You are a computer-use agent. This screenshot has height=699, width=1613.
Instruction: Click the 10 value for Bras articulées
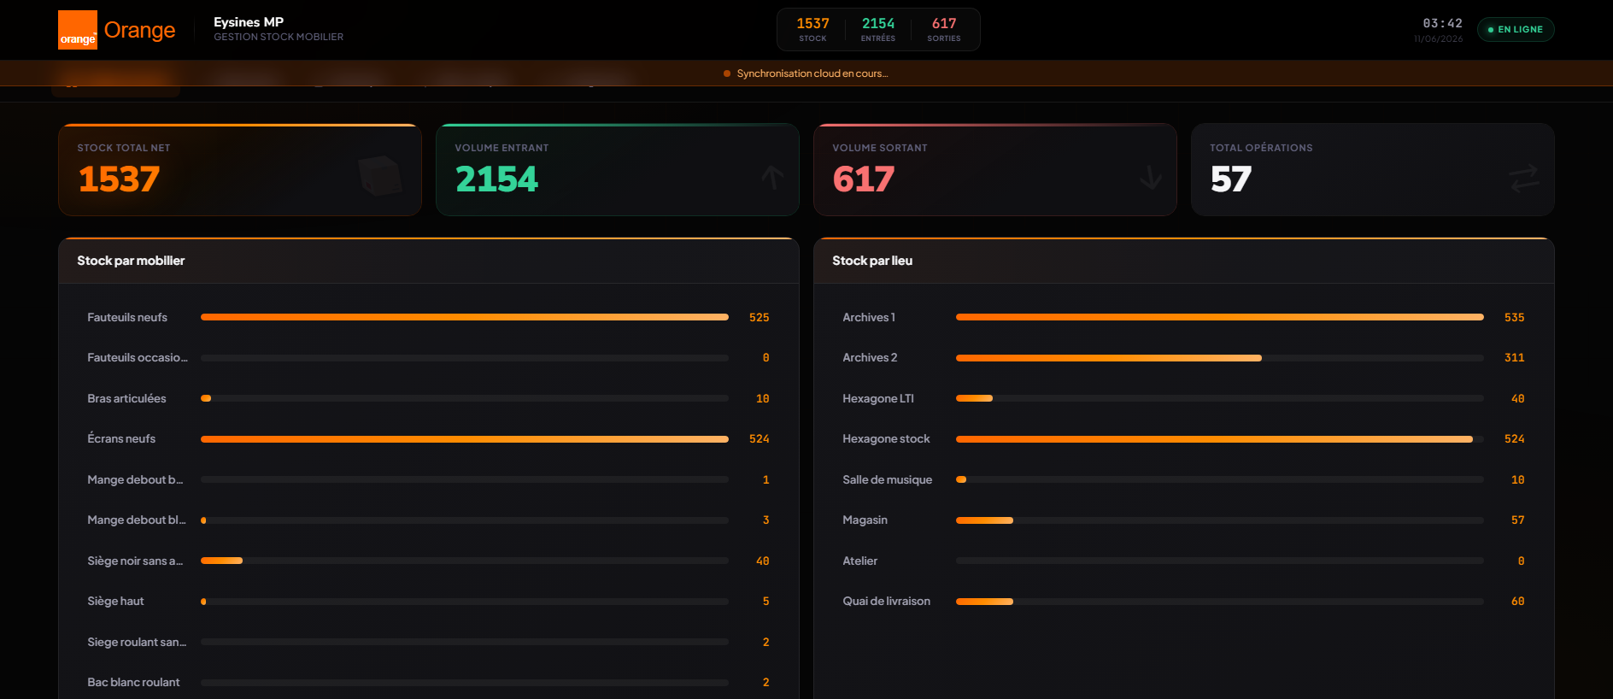[x=762, y=398]
